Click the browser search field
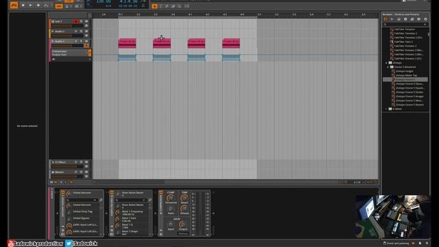This screenshot has height=247, width=439. (x=405, y=25)
